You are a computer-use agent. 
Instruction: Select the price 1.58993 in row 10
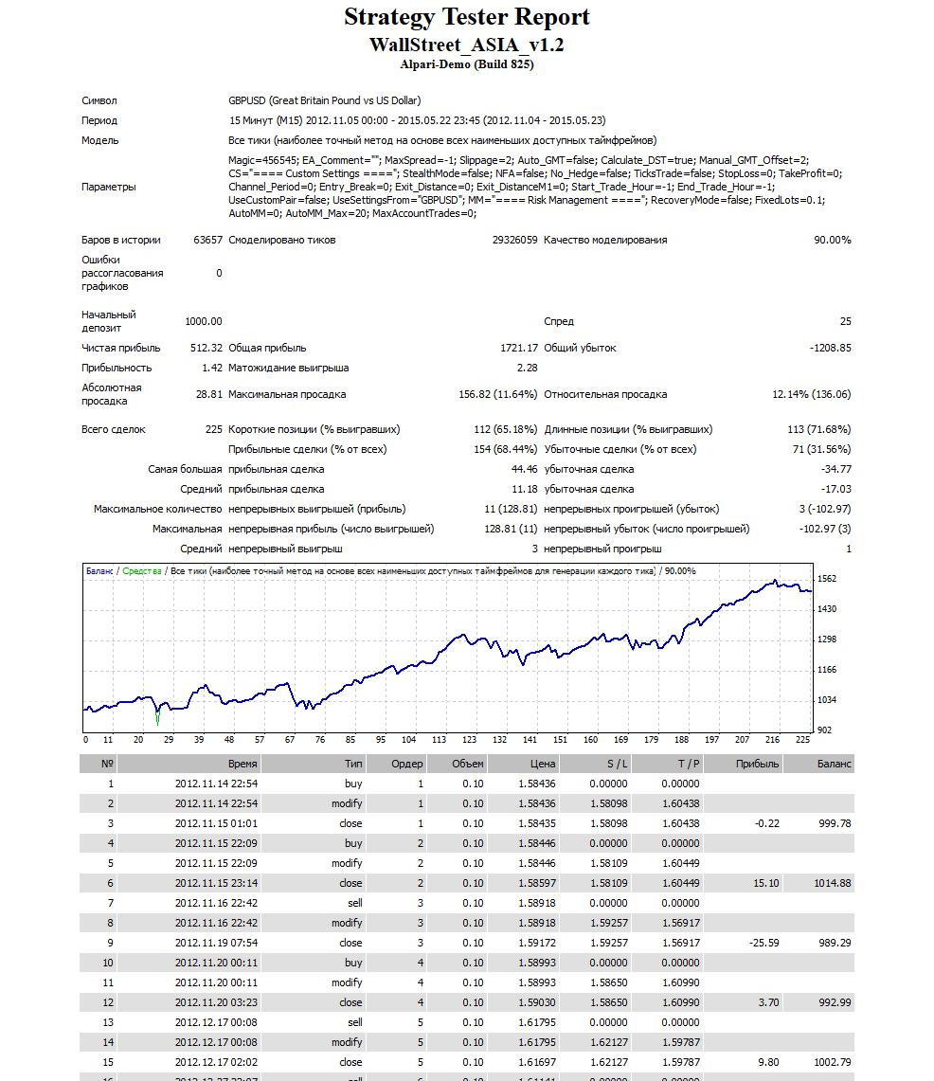(x=537, y=964)
